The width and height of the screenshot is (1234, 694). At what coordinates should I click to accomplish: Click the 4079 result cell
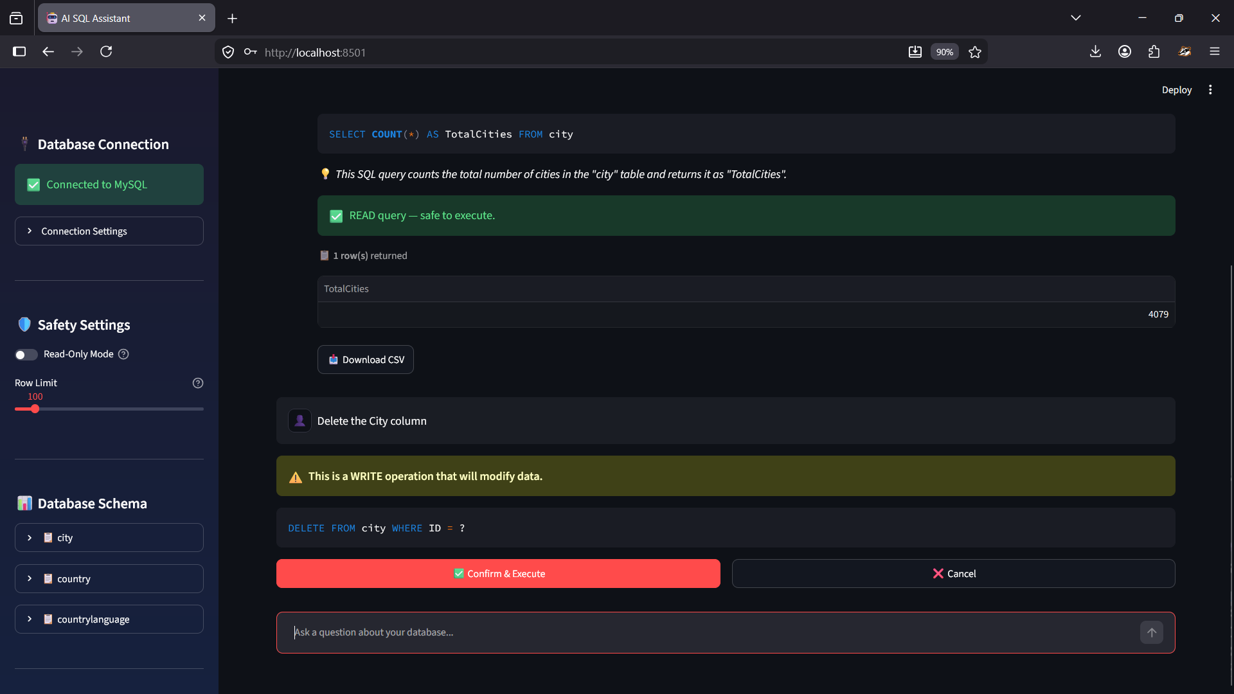746,314
